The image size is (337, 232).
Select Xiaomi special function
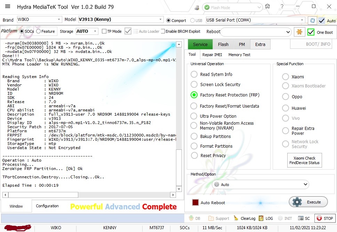click(x=286, y=77)
